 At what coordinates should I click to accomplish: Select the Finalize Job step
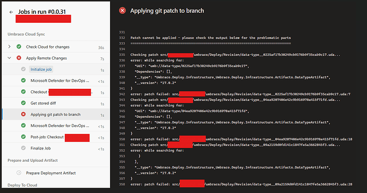[56, 148]
